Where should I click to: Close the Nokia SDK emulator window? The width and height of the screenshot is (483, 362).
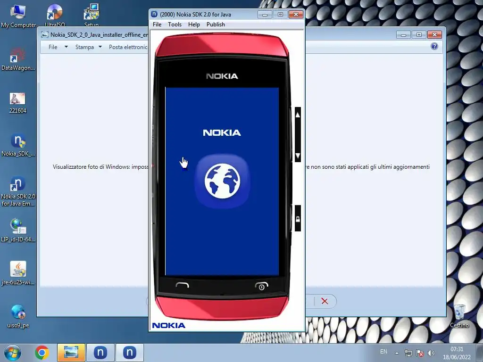pos(296,15)
